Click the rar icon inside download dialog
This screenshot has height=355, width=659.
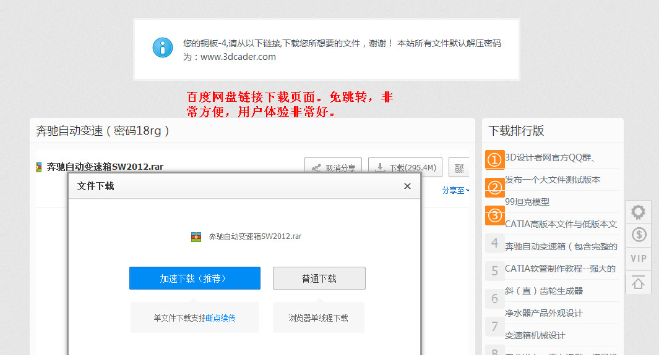point(196,237)
